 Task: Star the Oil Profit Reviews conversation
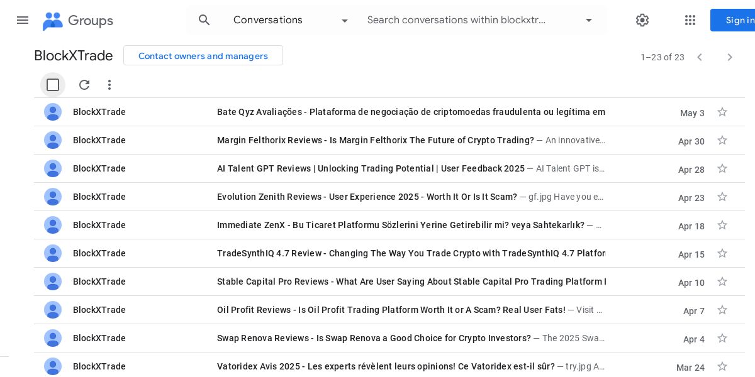pyautogui.click(x=722, y=310)
